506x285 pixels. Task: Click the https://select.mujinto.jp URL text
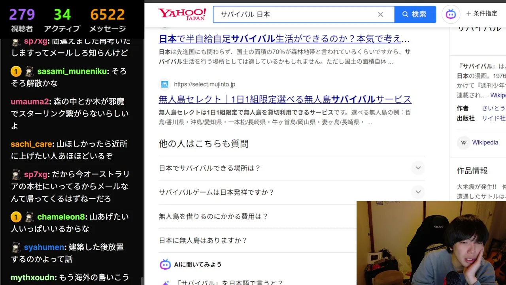(204, 84)
